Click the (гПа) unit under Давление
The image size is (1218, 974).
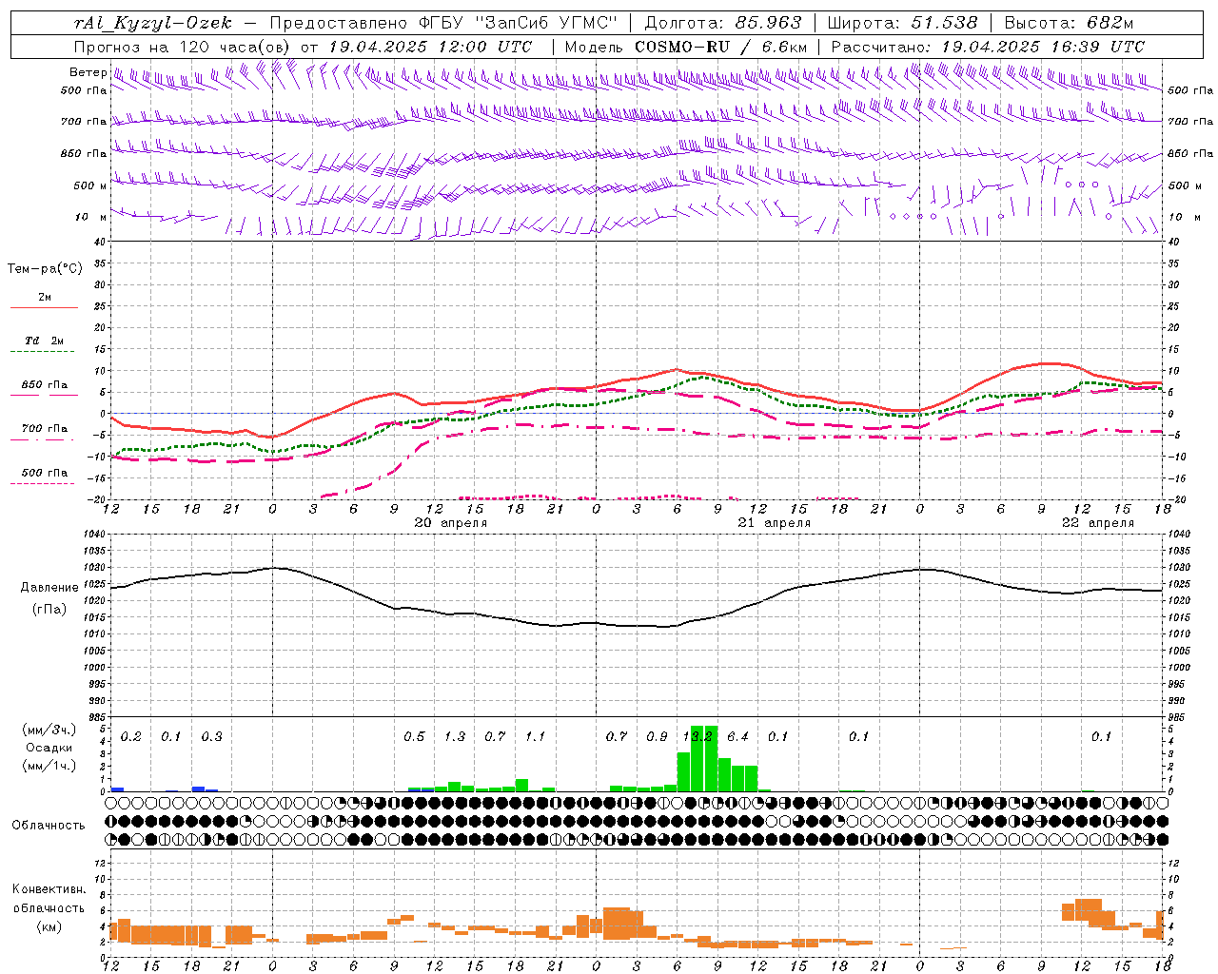point(49,609)
